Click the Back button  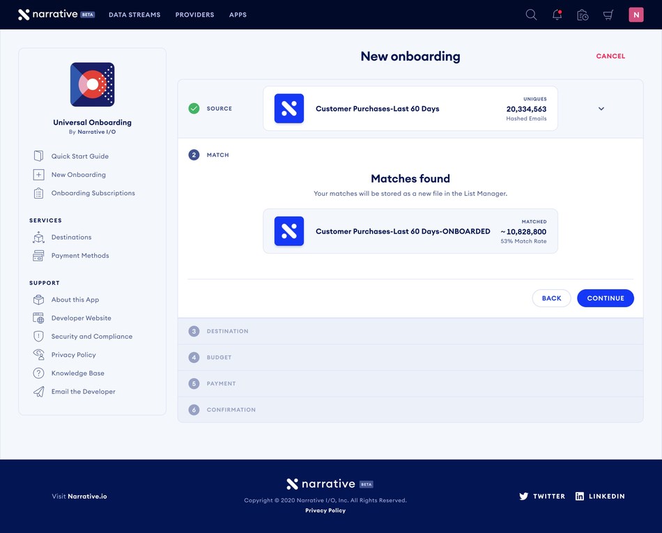pyautogui.click(x=551, y=298)
